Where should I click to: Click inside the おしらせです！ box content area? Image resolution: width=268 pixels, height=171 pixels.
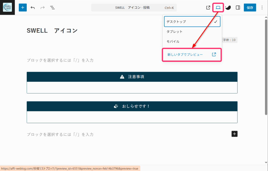coord(132,117)
